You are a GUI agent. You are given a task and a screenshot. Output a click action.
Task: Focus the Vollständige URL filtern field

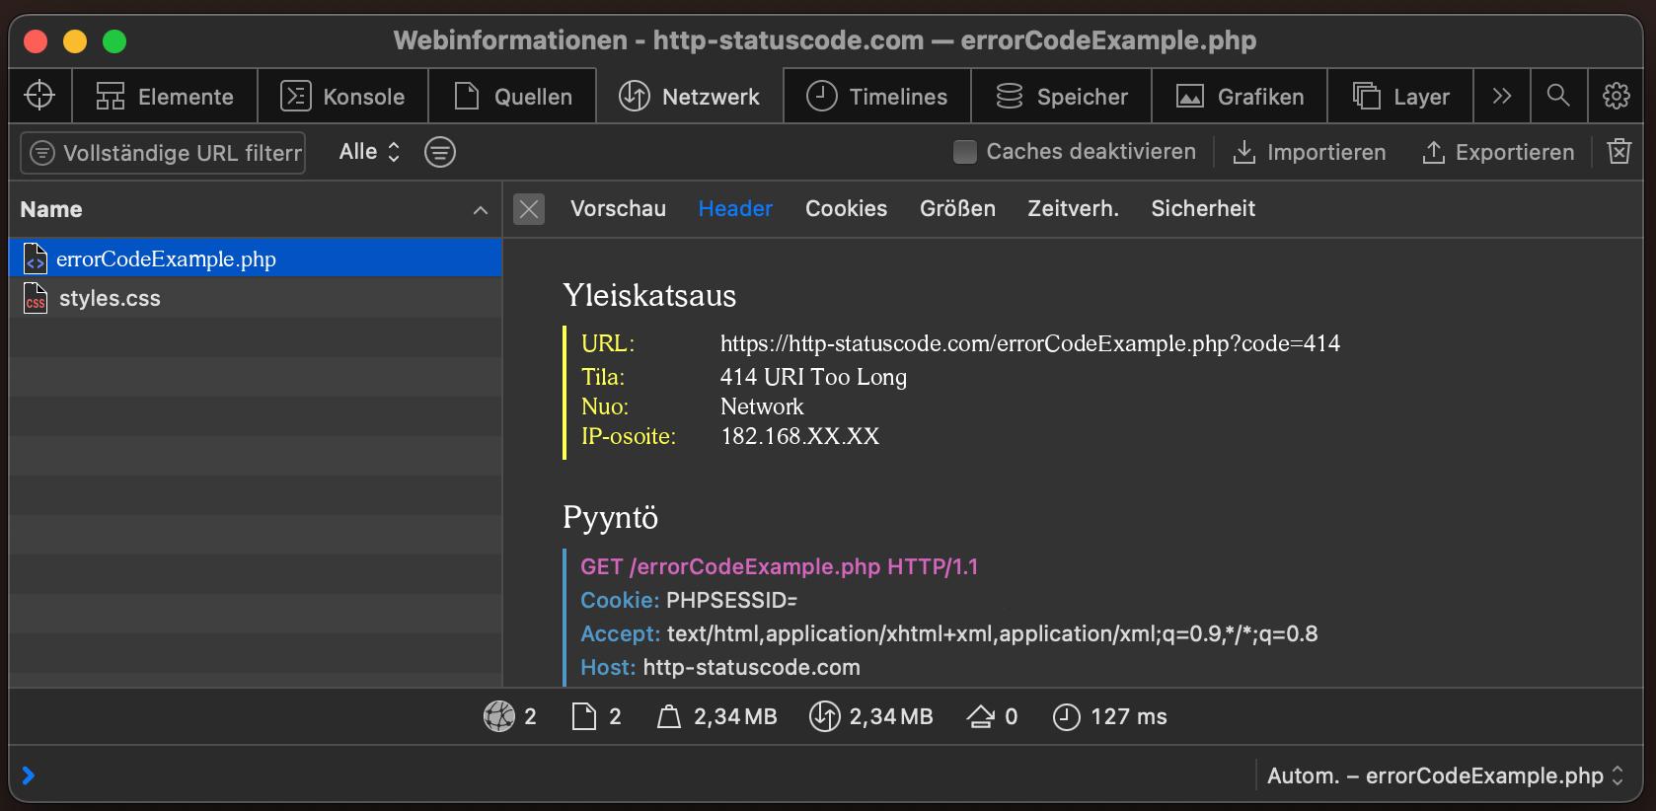(163, 153)
